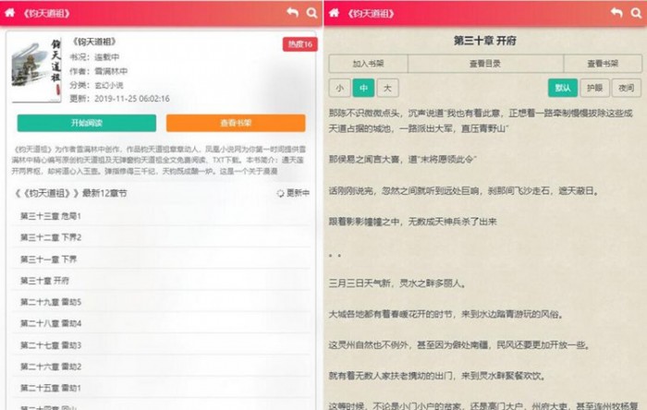Click the search icon in left panel header
Image resolution: width=647 pixels, height=410 pixels.
312,13
